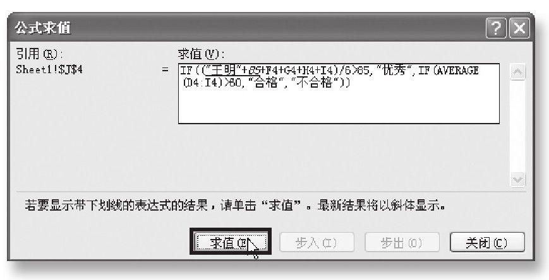Click the 关闭(C) close button
This screenshot has width=549, height=280.
coord(487,242)
